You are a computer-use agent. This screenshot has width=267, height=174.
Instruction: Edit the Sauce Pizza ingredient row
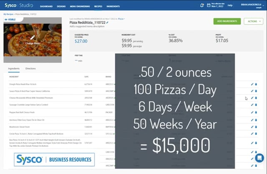coord(252,91)
